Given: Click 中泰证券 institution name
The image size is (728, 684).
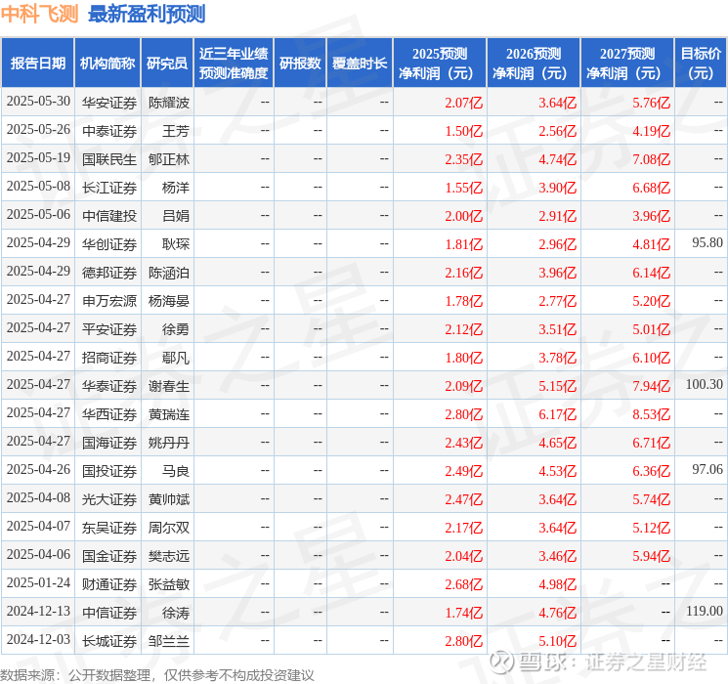Looking at the screenshot, I should pos(109,131).
